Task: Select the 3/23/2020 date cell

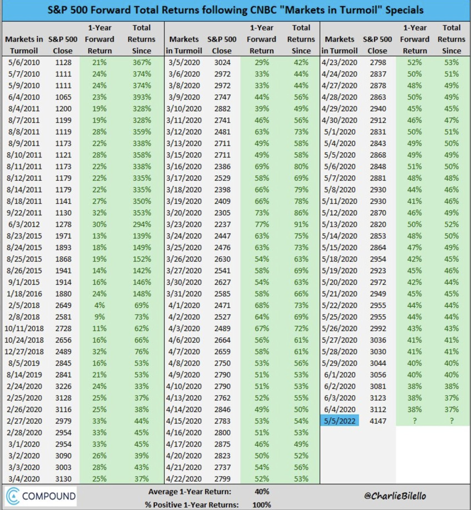Action: (x=184, y=224)
